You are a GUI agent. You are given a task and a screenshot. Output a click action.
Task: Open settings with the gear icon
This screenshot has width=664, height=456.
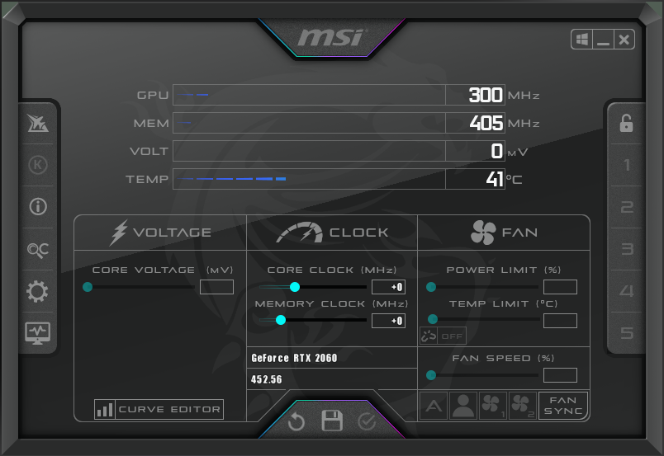tap(38, 291)
